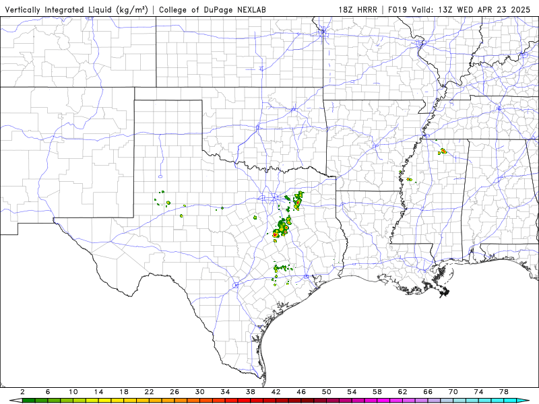Click the '62' value on the color scale
The height and width of the screenshot is (404, 539).
(402, 392)
